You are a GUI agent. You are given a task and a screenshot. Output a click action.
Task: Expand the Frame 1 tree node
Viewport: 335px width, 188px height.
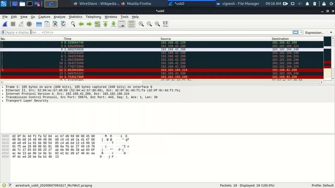pyautogui.click(x=3, y=87)
